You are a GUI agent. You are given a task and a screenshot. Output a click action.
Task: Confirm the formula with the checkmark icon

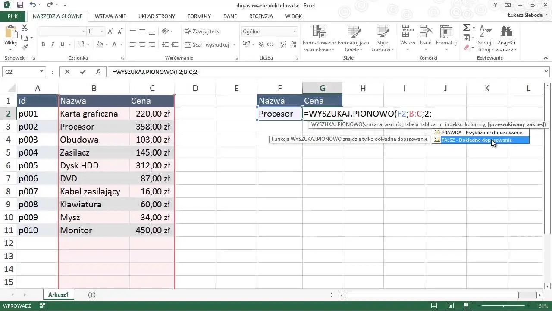(83, 72)
